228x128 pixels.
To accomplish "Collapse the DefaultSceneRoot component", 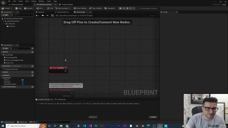I will pos(4,21).
